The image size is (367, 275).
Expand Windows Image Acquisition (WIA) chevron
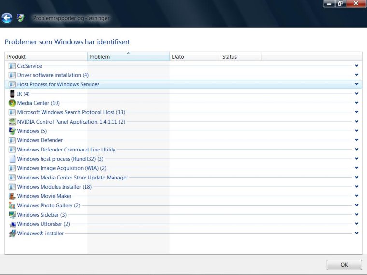357,168
